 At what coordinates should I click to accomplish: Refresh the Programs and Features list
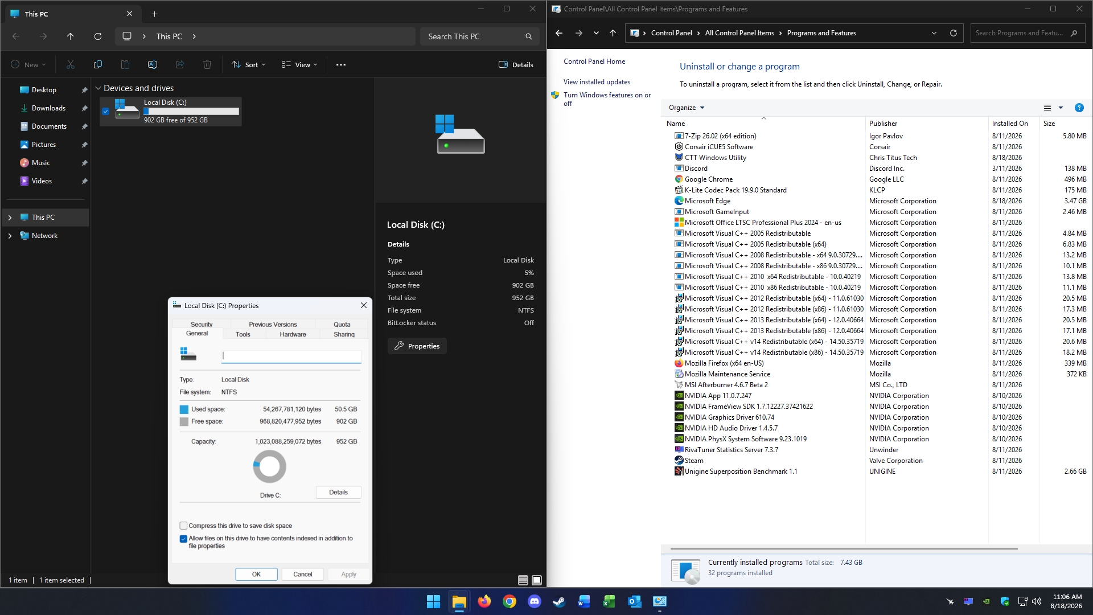(954, 33)
